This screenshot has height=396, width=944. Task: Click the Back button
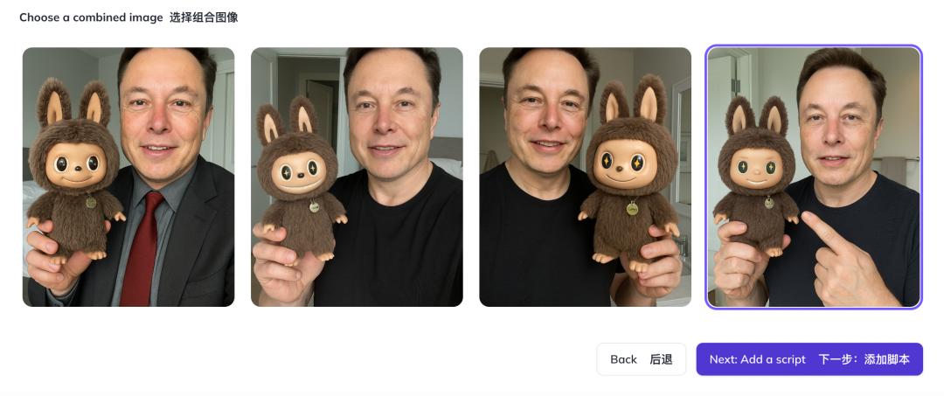[642, 359]
